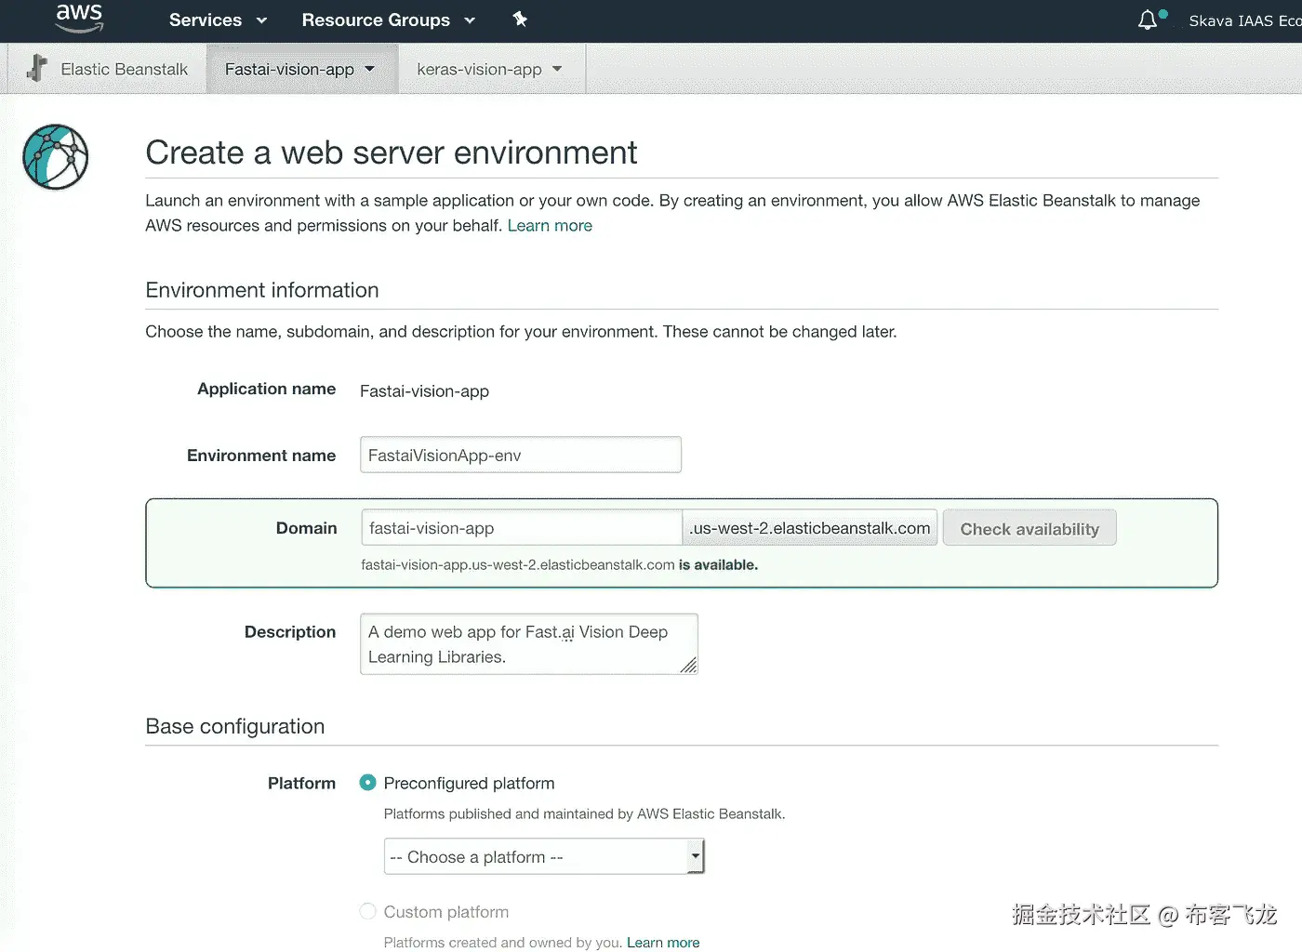Viewport: 1302px width, 952px height.
Task: Click the Check availability button
Action: coord(1030,529)
